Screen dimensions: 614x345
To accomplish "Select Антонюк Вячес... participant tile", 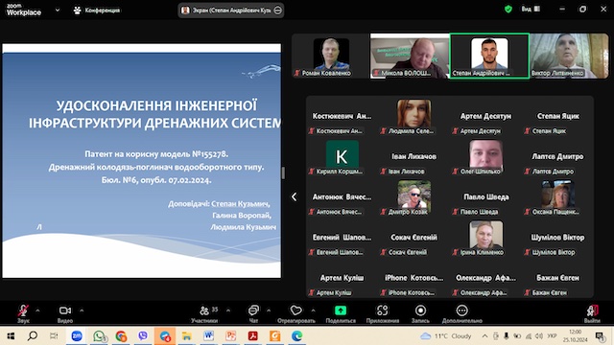I will pyautogui.click(x=342, y=197).
